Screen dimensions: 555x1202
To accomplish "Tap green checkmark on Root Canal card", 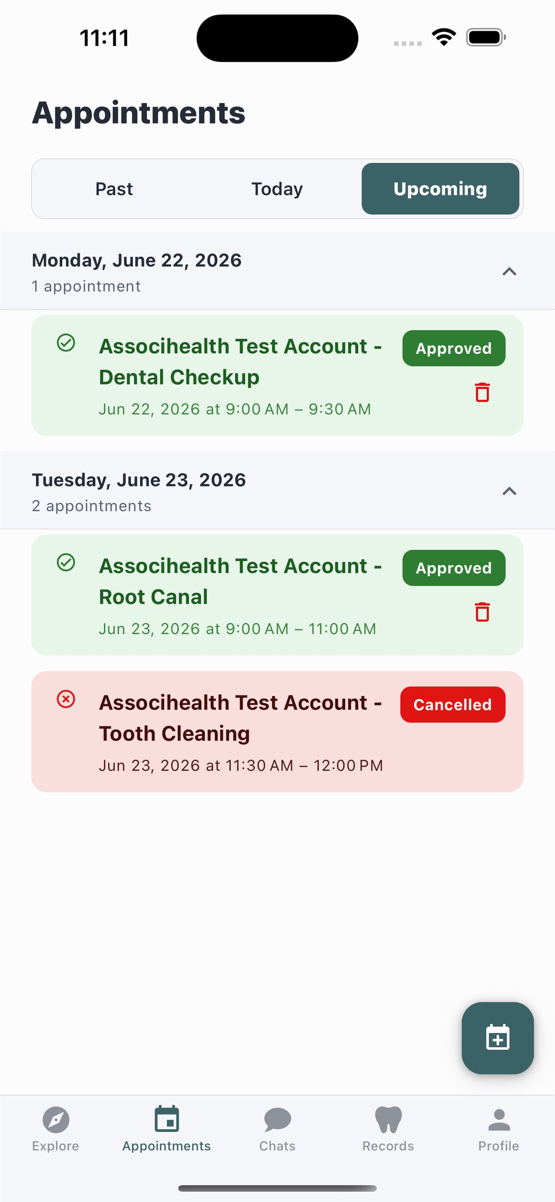I will point(66,562).
